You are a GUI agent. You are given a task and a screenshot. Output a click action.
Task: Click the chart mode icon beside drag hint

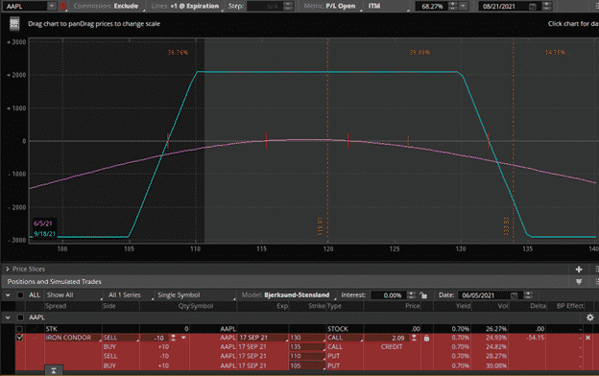pyautogui.click(x=14, y=24)
